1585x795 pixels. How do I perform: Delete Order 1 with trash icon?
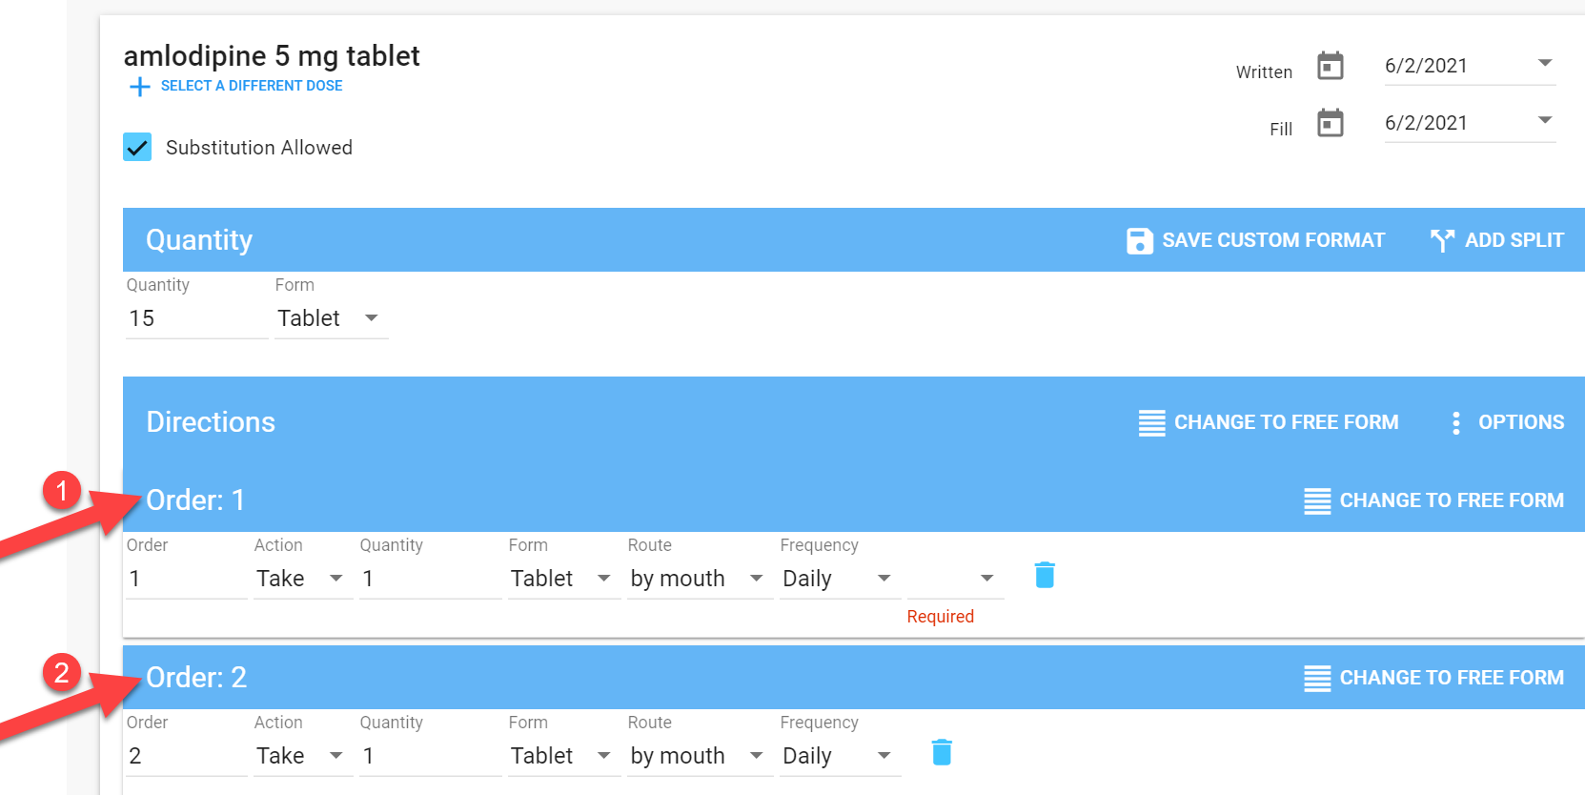pyautogui.click(x=1045, y=575)
